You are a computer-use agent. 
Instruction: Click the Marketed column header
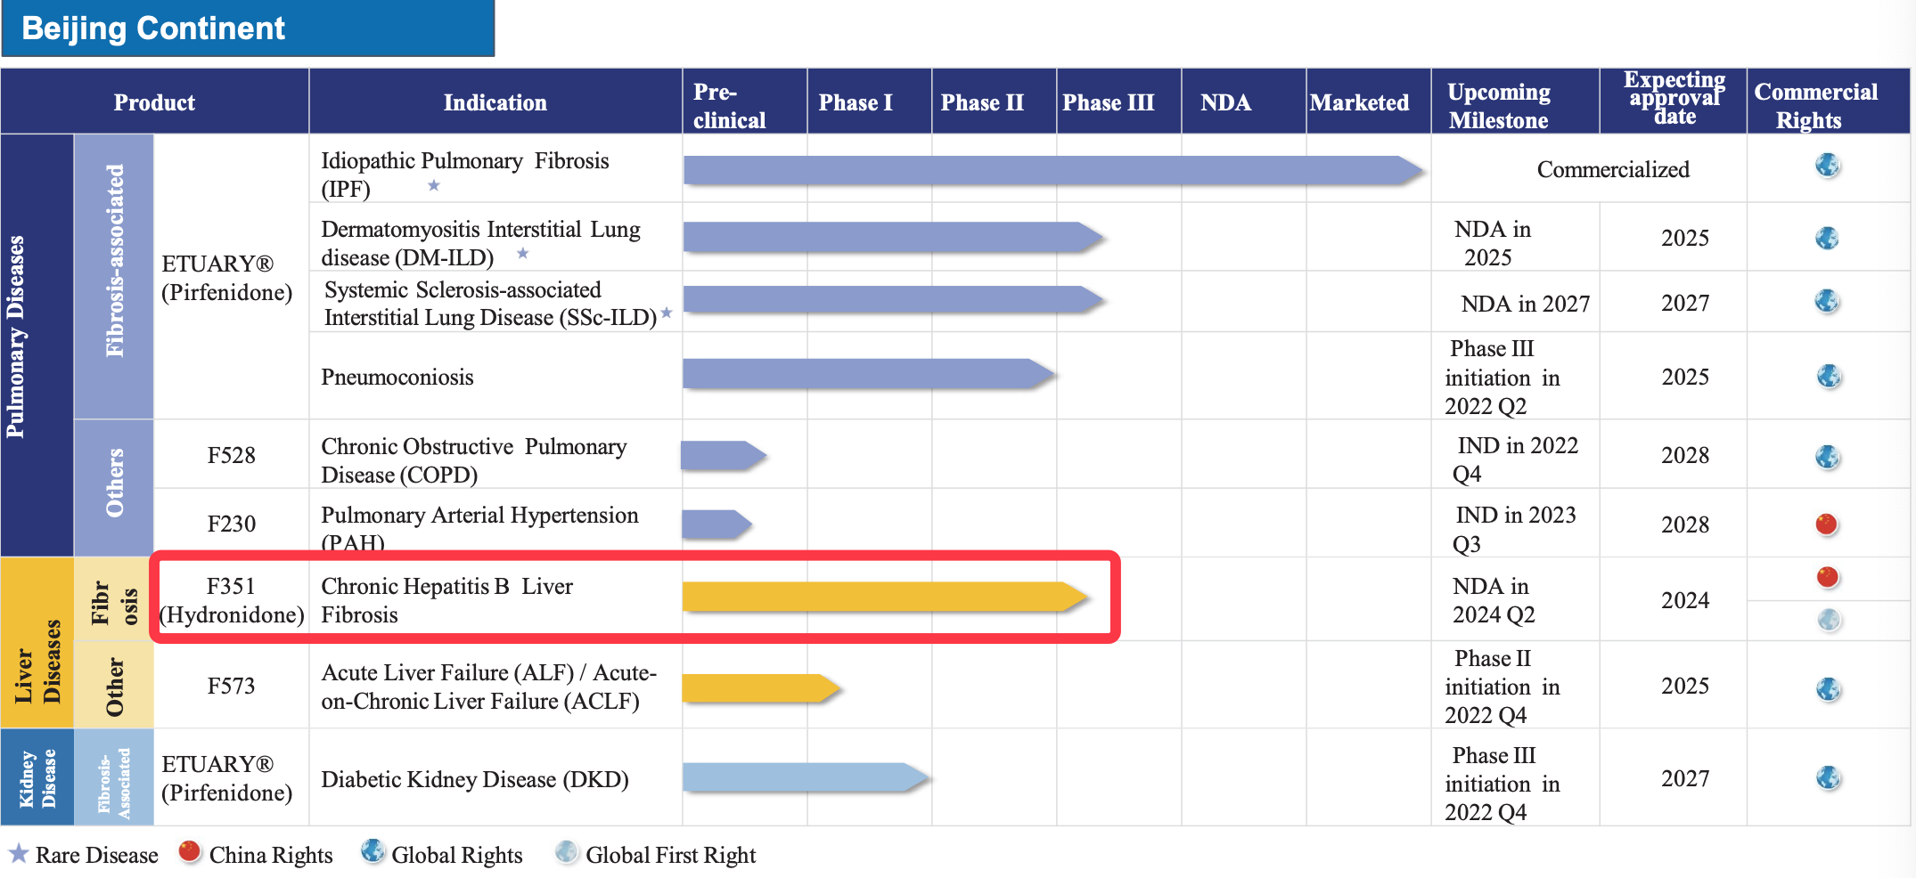pos(1369,102)
